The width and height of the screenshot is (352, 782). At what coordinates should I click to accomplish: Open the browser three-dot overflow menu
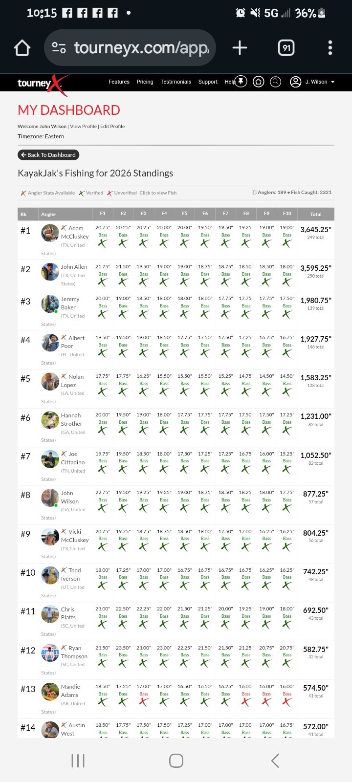tap(330, 48)
